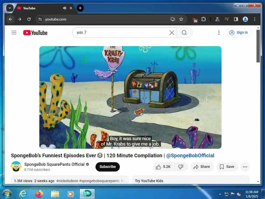Image resolution: width=265 pixels, height=199 pixels.
Task: Install app icon in address bar
Action: point(173,19)
